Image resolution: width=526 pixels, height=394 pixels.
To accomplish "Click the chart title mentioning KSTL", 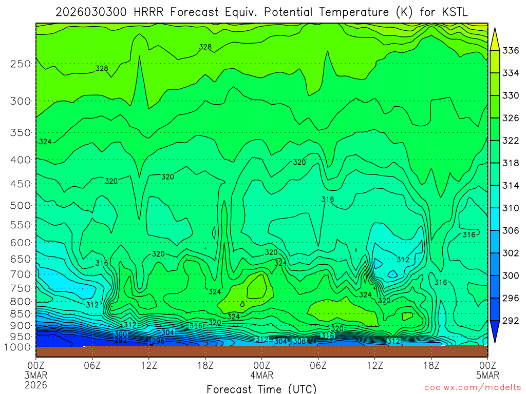I will [261, 12].
